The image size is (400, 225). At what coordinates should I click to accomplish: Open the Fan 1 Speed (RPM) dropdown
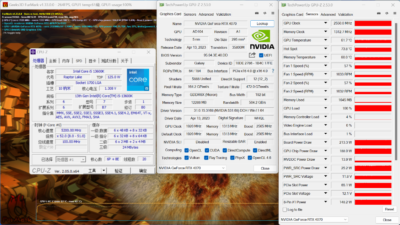(x=325, y=74)
